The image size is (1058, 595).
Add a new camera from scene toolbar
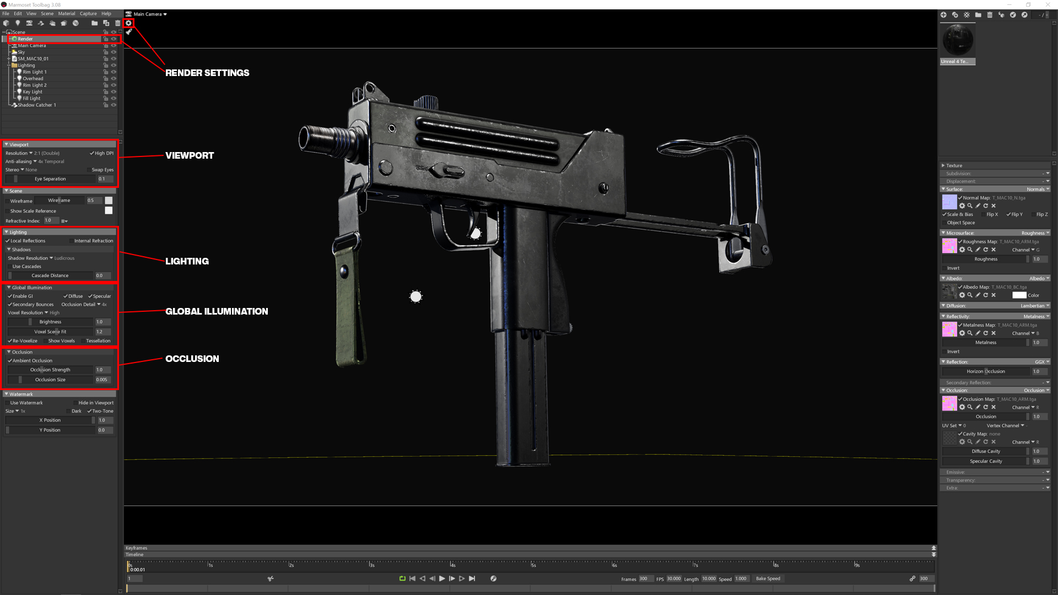tap(29, 23)
